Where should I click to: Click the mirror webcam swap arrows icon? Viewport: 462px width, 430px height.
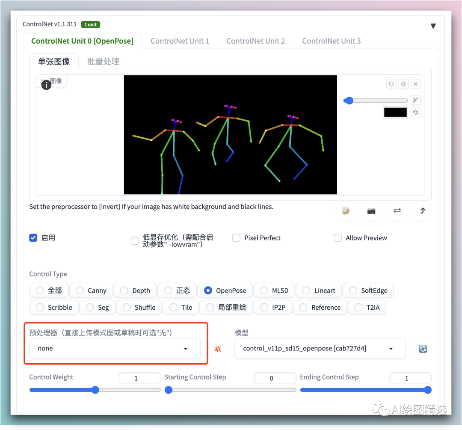pos(397,211)
